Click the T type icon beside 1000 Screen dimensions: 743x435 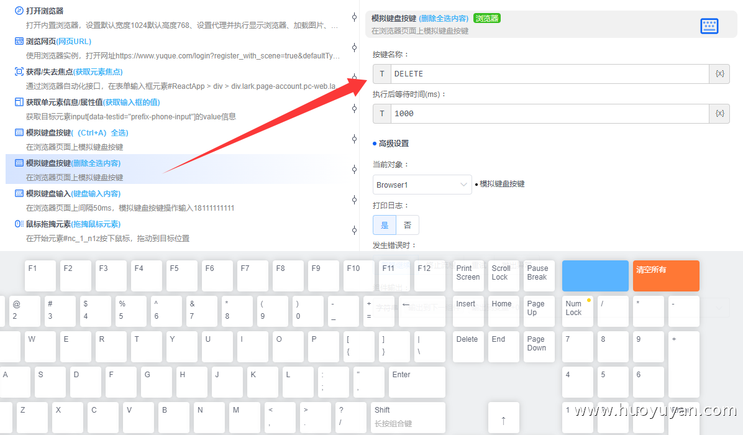[x=382, y=113]
